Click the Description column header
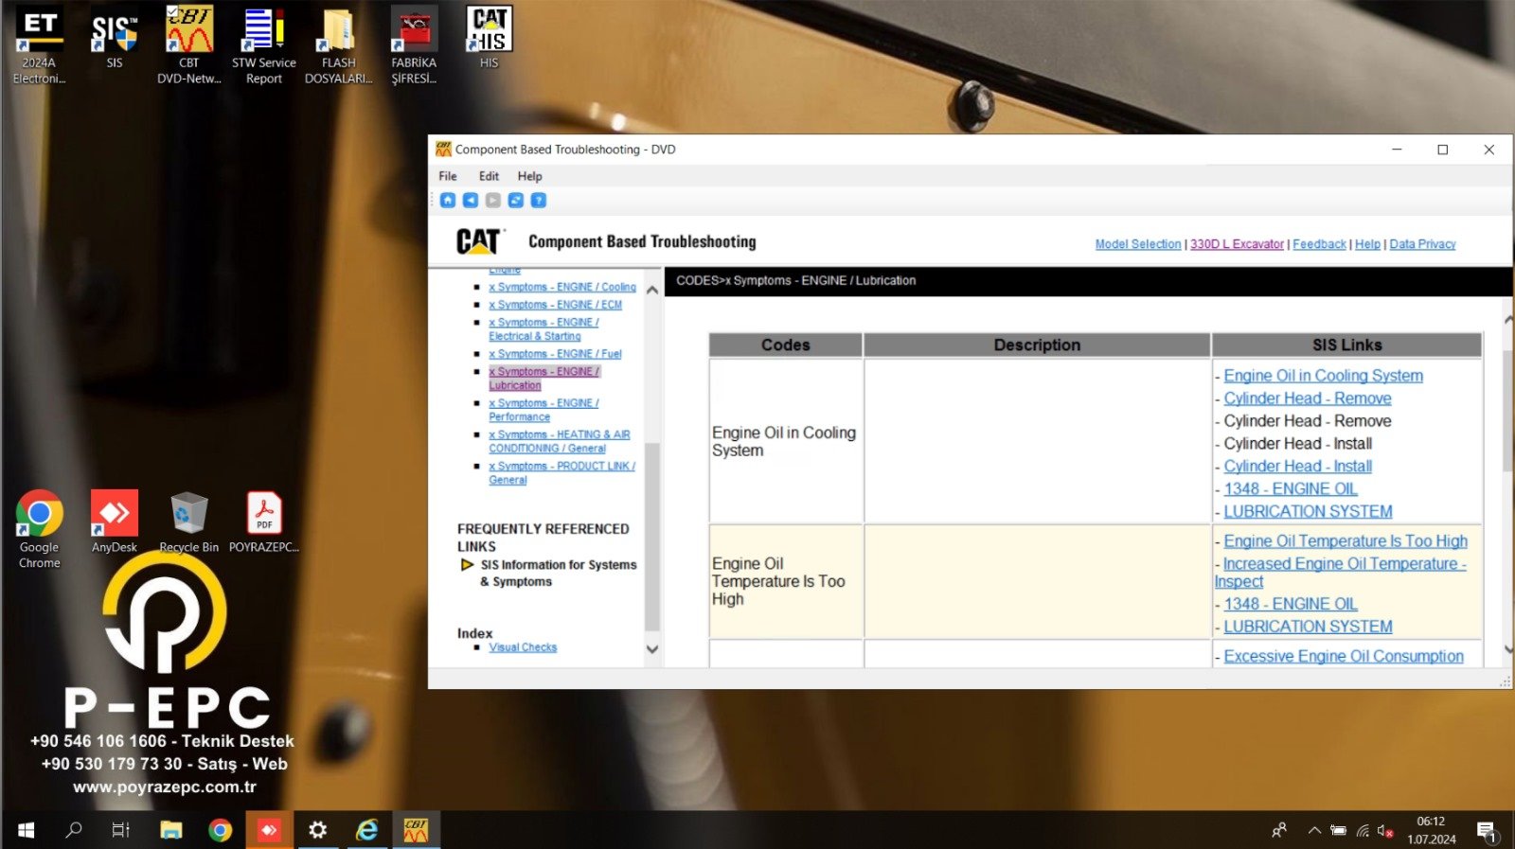This screenshot has height=849, width=1515. 1037,345
